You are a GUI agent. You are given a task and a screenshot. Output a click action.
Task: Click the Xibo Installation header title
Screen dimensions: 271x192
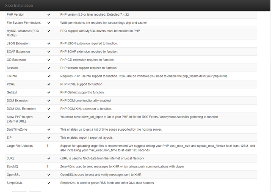19,5
